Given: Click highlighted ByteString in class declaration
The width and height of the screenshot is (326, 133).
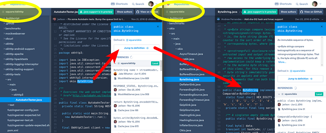Looking at the screenshot, I should [250, 90].
